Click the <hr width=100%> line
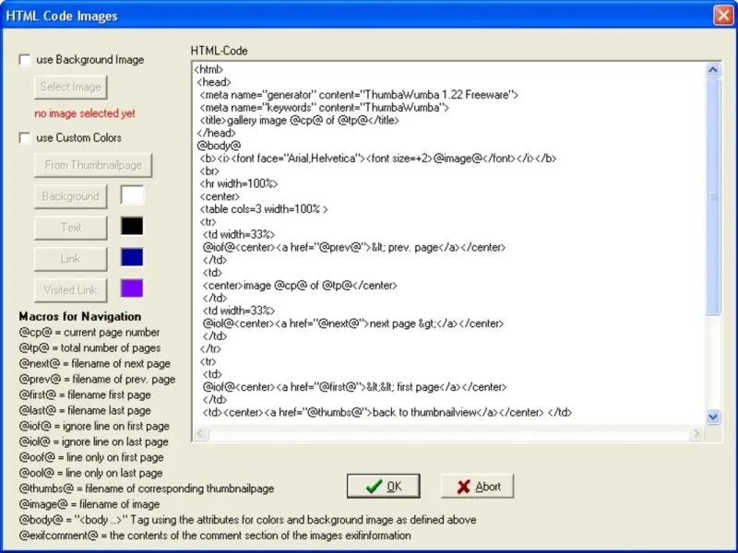The height and width of the screenshot is (553, 738). point(239,183)
